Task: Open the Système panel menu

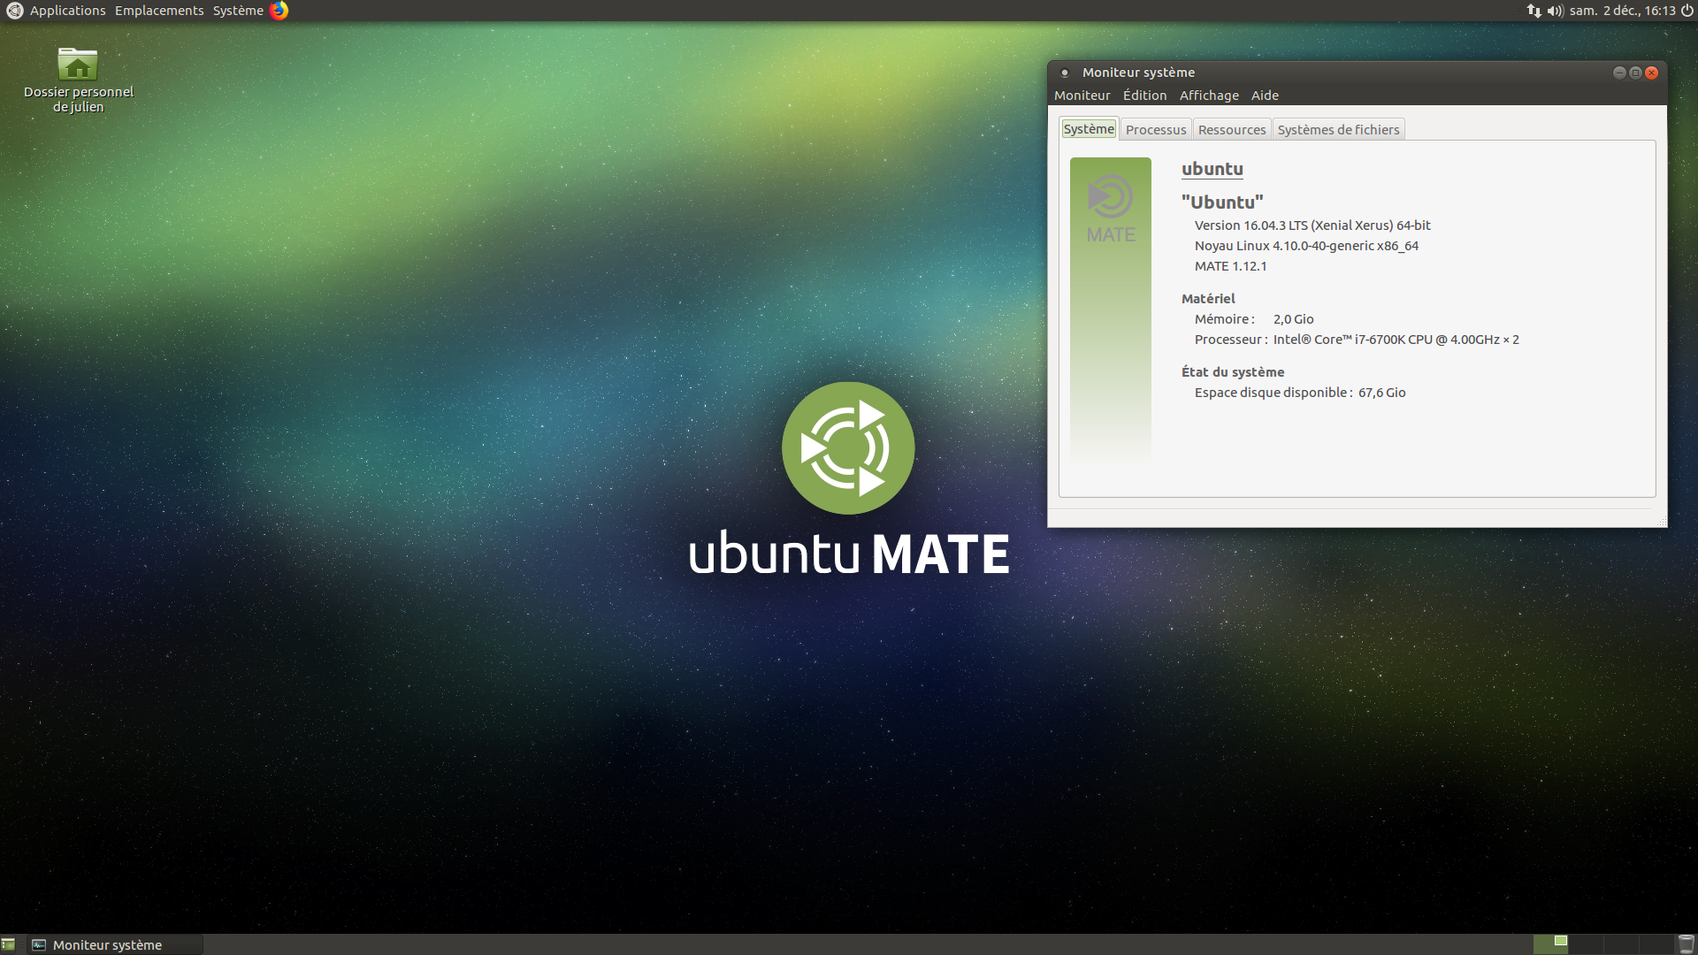Action: pos(238,11)
